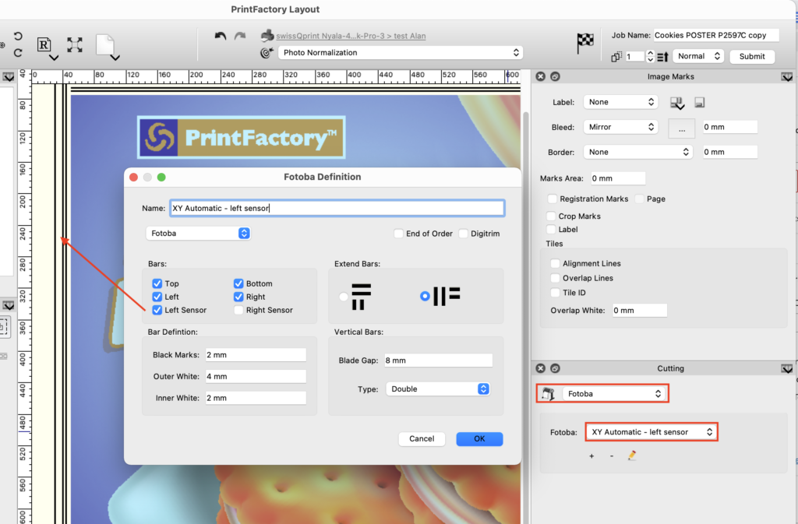Toggle the Top bar checkbox

coord(157,283)
